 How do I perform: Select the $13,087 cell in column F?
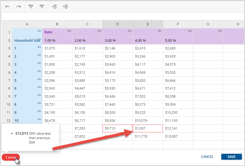coord(178,137)
